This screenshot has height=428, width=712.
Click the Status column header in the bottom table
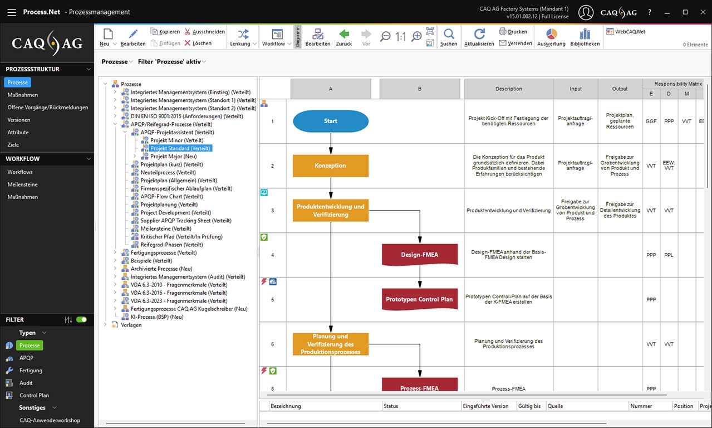[x=421, y=406]
